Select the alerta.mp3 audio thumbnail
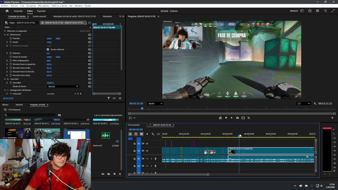 tap(106, 136)
